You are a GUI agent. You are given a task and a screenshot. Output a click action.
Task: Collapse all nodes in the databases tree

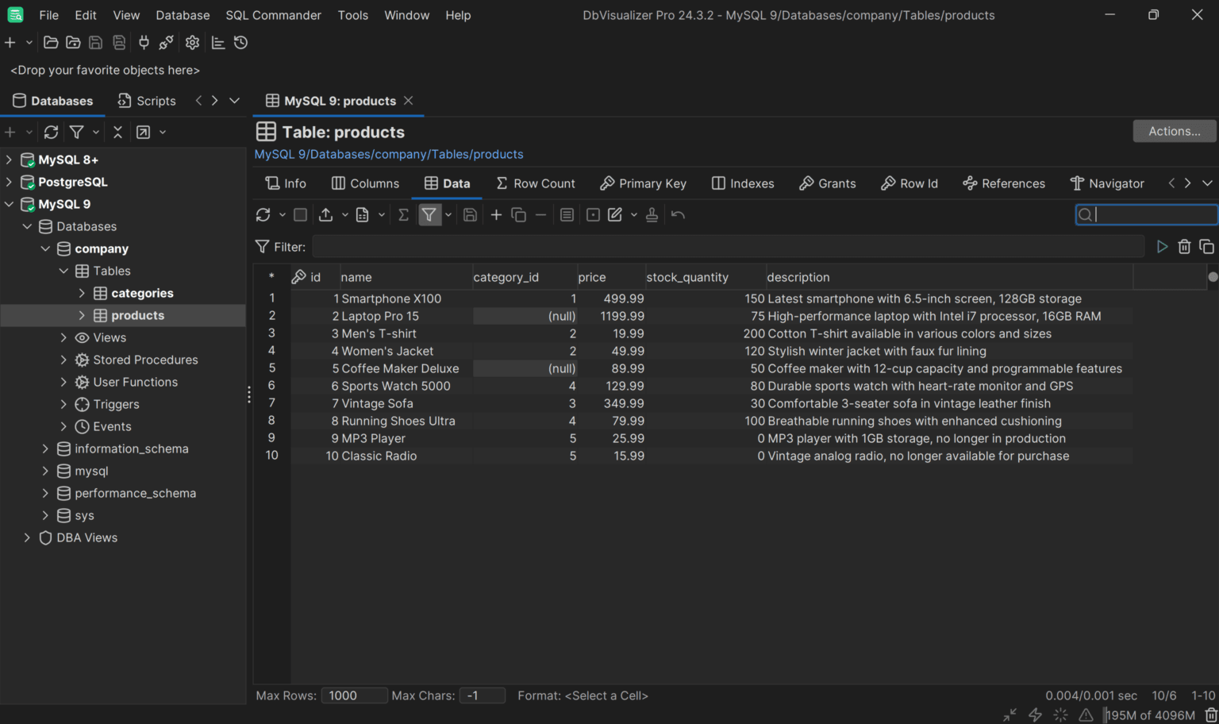(x=117, y=133)
